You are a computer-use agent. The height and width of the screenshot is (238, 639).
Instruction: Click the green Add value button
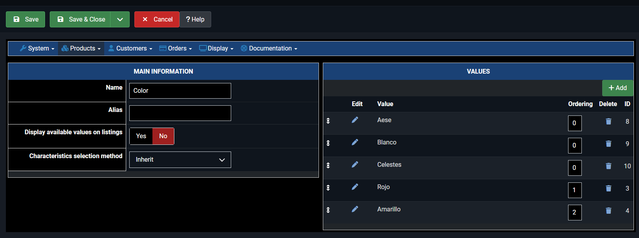pos(617,88)
